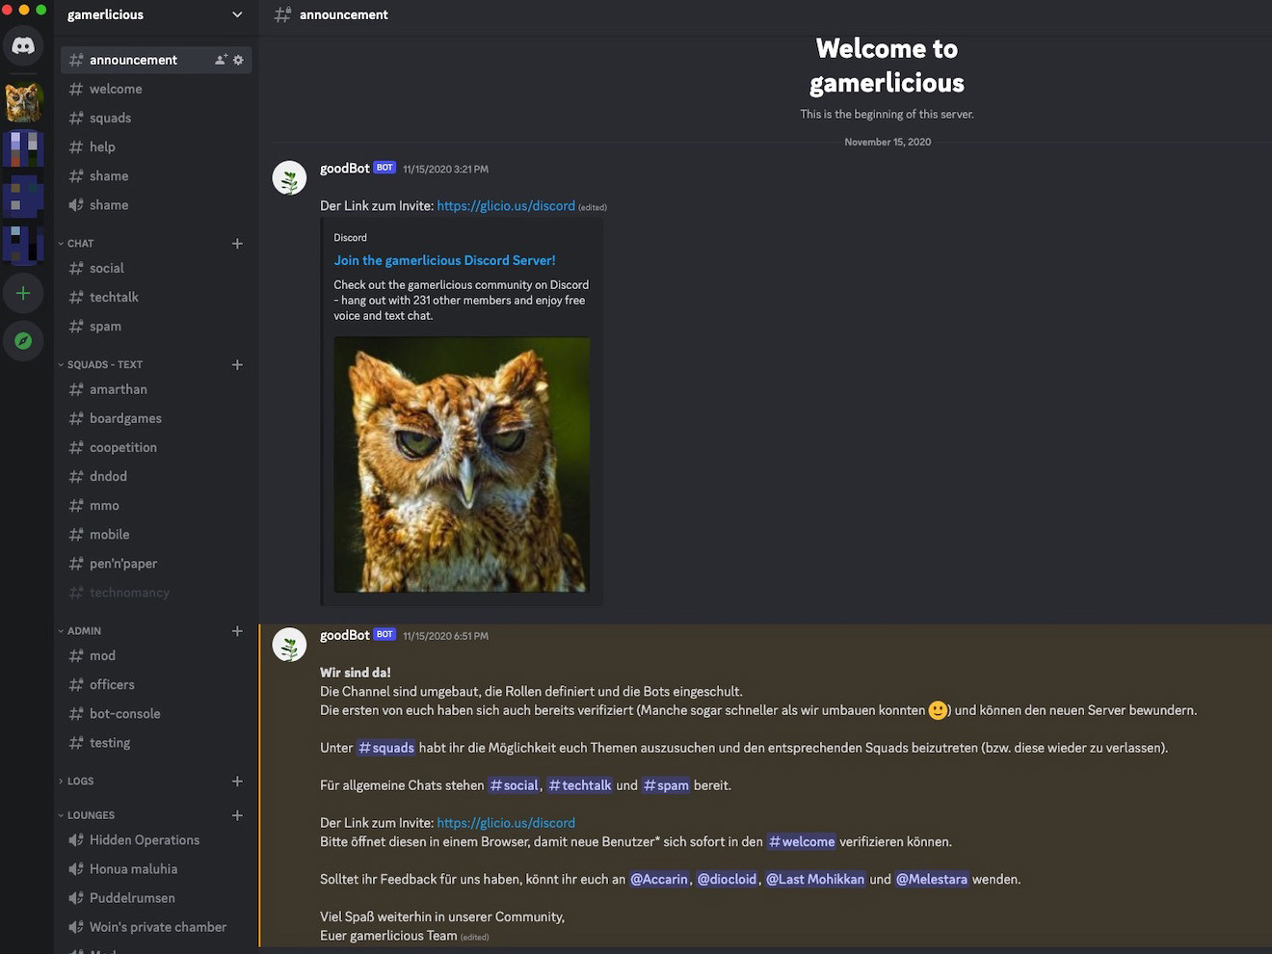This screenshot has height=954, width=1272.
Task: Open the @Accarin user mention
Action: pyautogui.click(x=659, y=879)
